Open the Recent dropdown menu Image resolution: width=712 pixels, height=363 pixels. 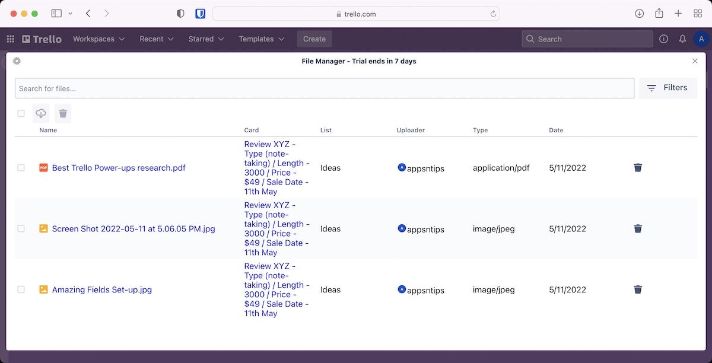(x=156, y=39)
